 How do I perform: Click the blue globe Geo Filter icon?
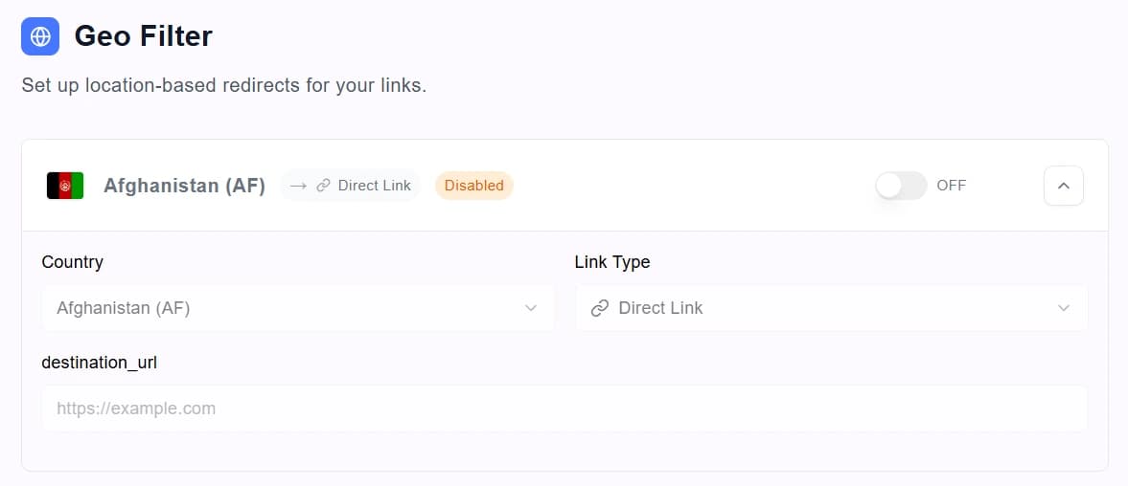(40, 36)
